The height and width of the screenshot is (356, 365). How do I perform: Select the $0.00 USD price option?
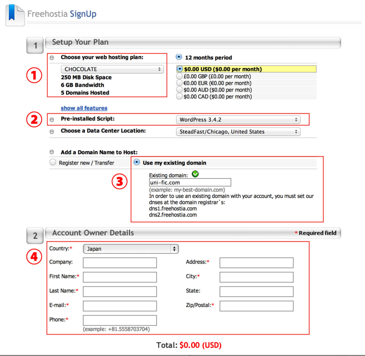[179, 69]
